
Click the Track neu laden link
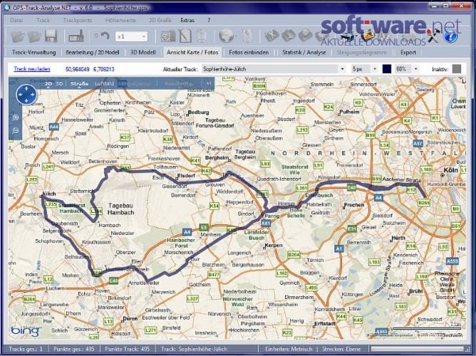point(32,69)
